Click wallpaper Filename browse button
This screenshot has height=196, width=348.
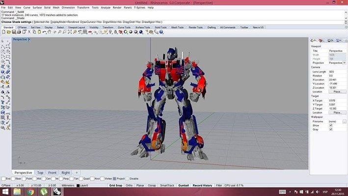pos(344,121)
